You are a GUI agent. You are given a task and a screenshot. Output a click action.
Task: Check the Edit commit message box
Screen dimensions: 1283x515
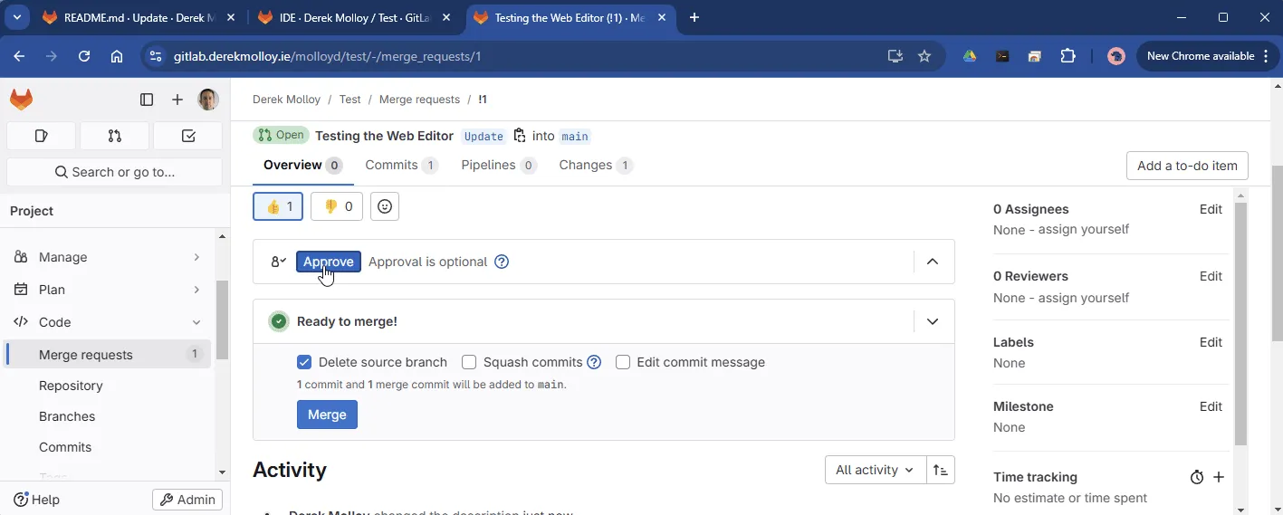(623, 362)
